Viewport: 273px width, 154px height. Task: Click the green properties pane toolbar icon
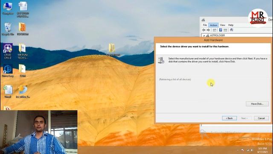pyautogui.click(x=225, y=30)
